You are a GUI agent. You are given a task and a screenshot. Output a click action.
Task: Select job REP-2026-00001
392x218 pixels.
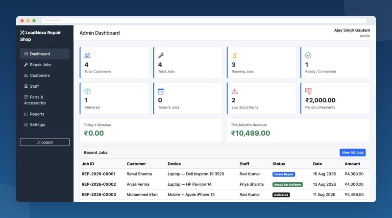point(98,174)
